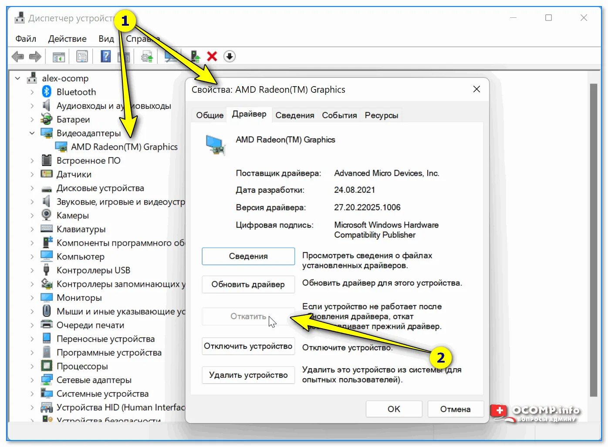Click Обновить драйвер button
608x447 pixels.
coord(248,285)
